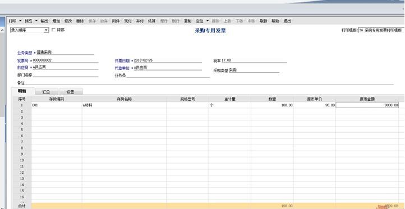The height and width of the screenshot is (209, 405).
Task: Toggle the 降序 checkbox
Action: coord(53,30)
